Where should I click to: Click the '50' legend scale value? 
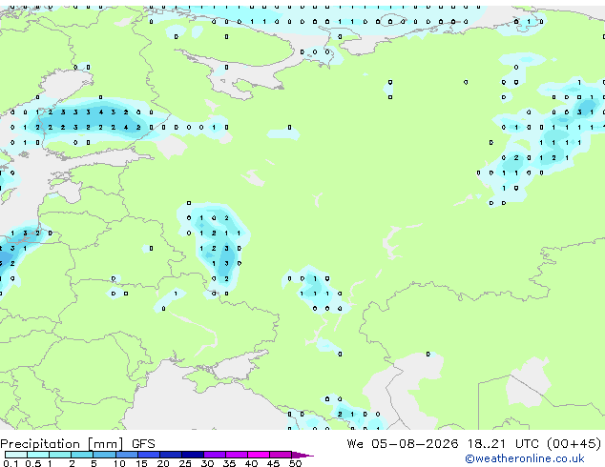(x=296, y=463)
